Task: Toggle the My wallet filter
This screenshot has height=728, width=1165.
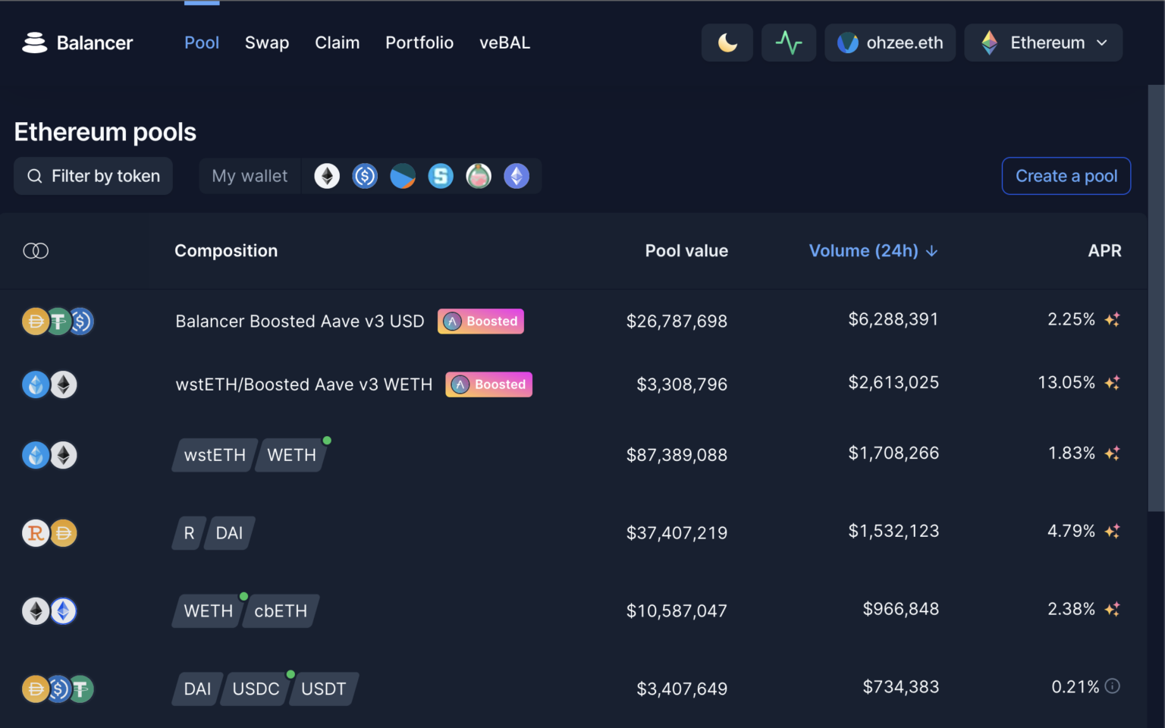Action: coord(250,176)
